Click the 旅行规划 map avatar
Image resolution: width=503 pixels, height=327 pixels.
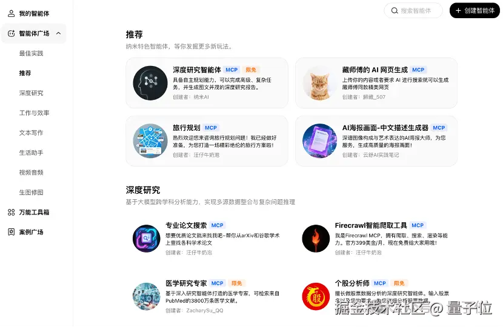(x=150, y=140)
